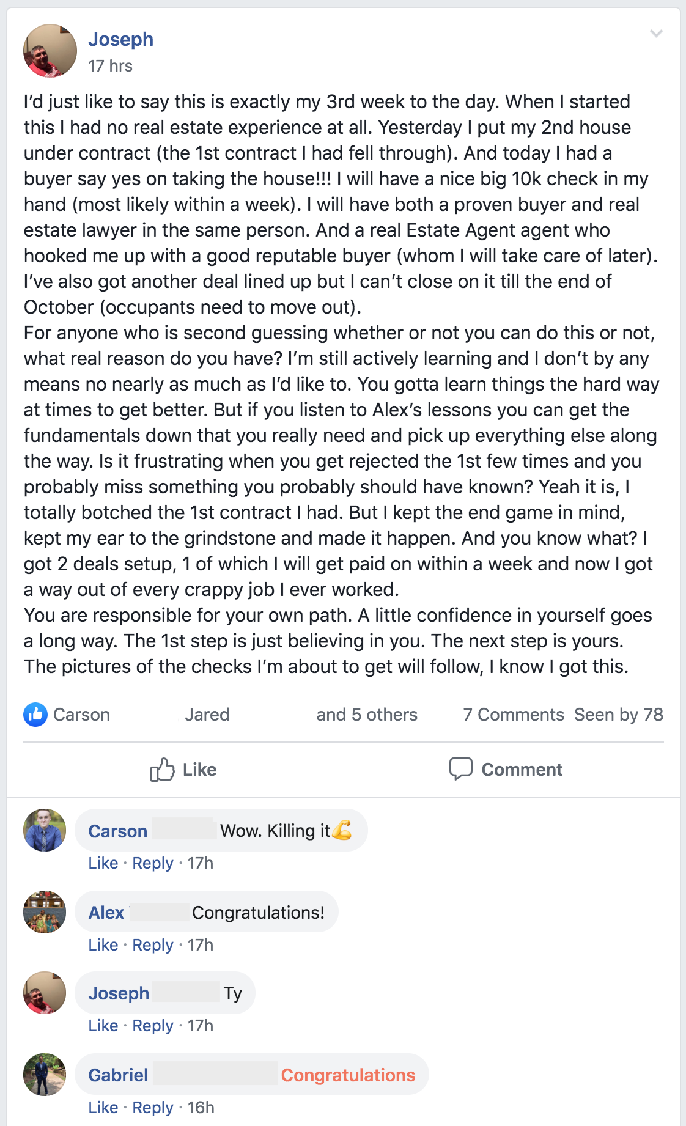Click Carson's comment avatar

pos(45,830)
